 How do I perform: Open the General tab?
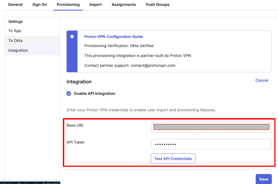coord(15,5)
